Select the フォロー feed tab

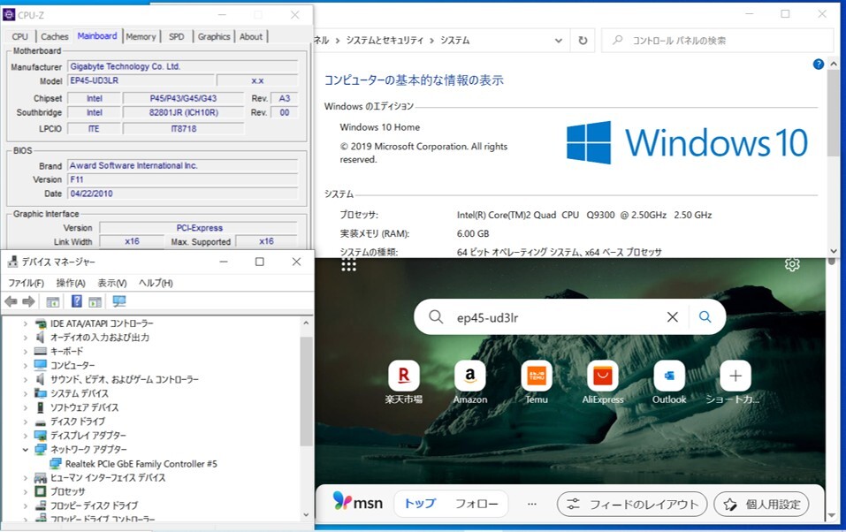(x=476, y=504)
